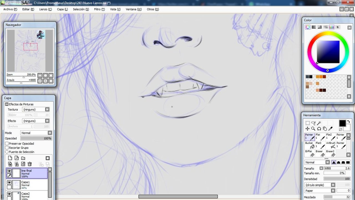
Task: Click the layer Opacidad slider
Action: 36,138
